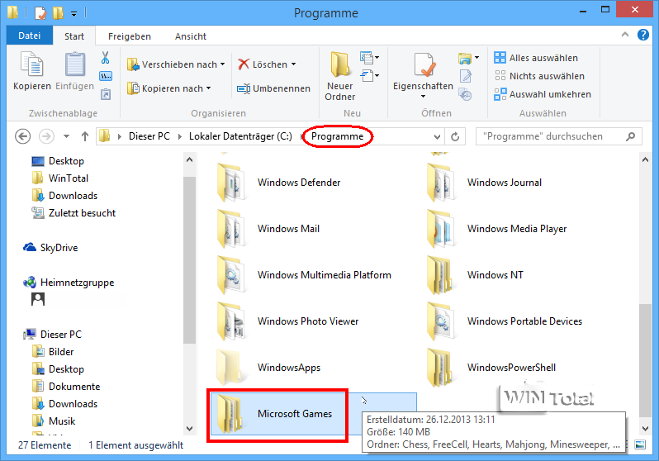
Task: Refresh the folder view
Action: point(455,136)
